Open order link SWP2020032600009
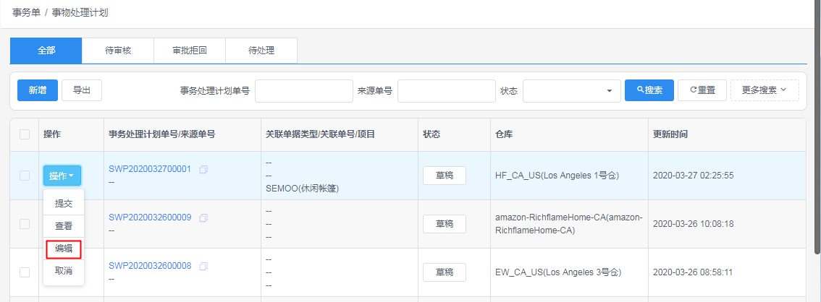821x302 pixels. [x=150, y=217]
